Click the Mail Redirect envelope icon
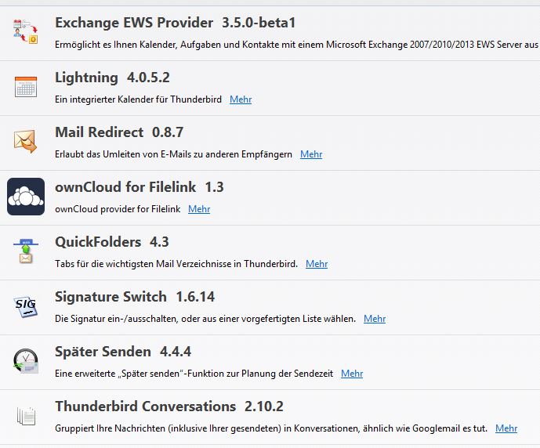This screenshot has width=540, height=448. [x=26, y=142]
